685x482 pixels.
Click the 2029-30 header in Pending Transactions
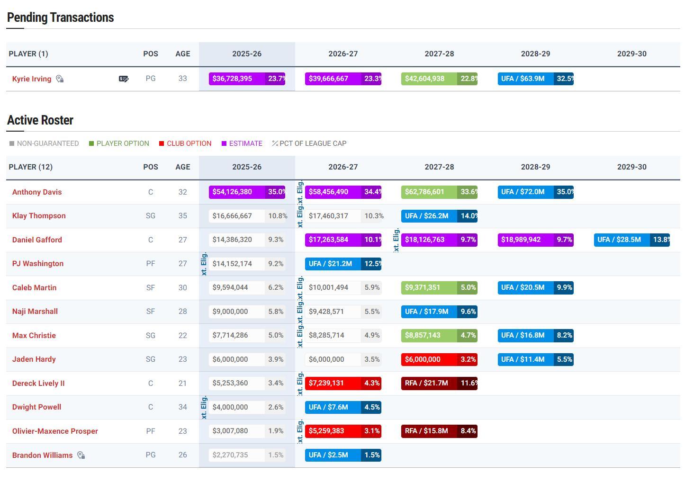point(631,54)
